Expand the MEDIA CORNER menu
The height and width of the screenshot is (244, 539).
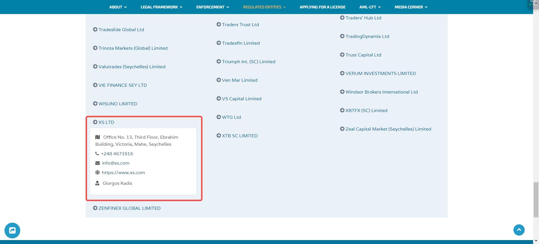coord(411,7)
